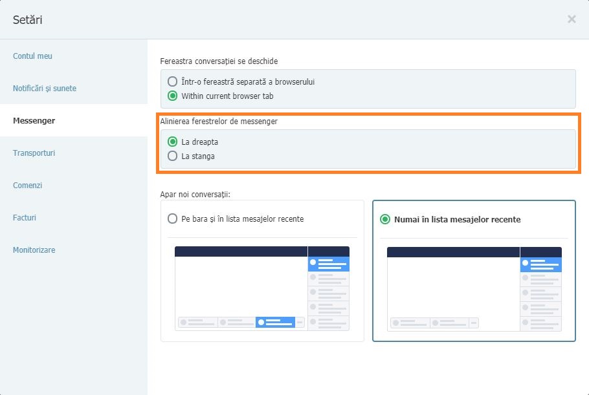589x395 pixels.
Task: Click the preview image under Numai în lista option
Action: (x=474, y=289)
